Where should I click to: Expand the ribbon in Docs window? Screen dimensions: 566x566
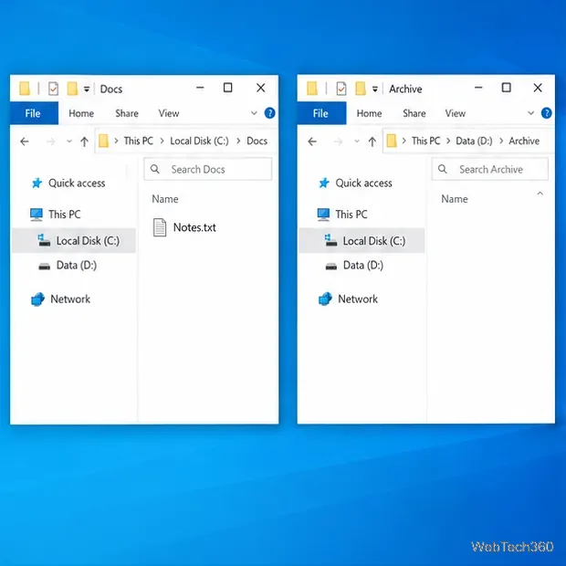[x=254, y=113]
